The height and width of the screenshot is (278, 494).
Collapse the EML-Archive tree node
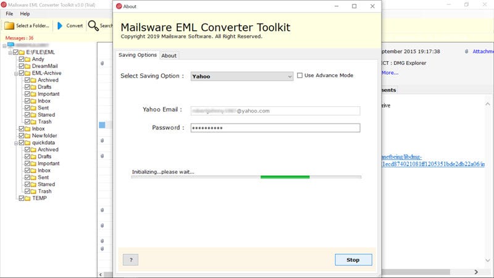(x=16, y=74)
